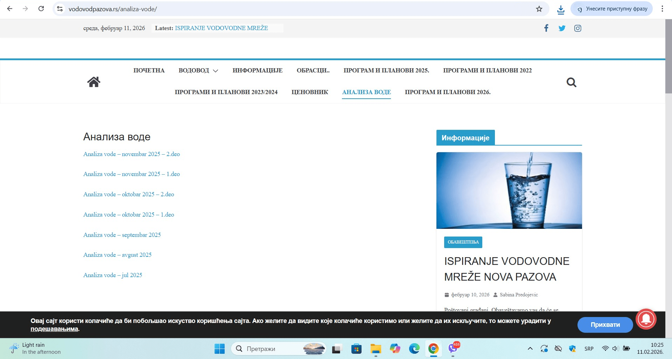Open the cookie settings подешавањима link
The image size is (672, 359).
coord(54,329)
